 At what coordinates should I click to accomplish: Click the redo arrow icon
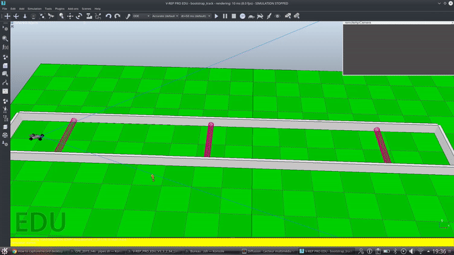coord(118,16)
